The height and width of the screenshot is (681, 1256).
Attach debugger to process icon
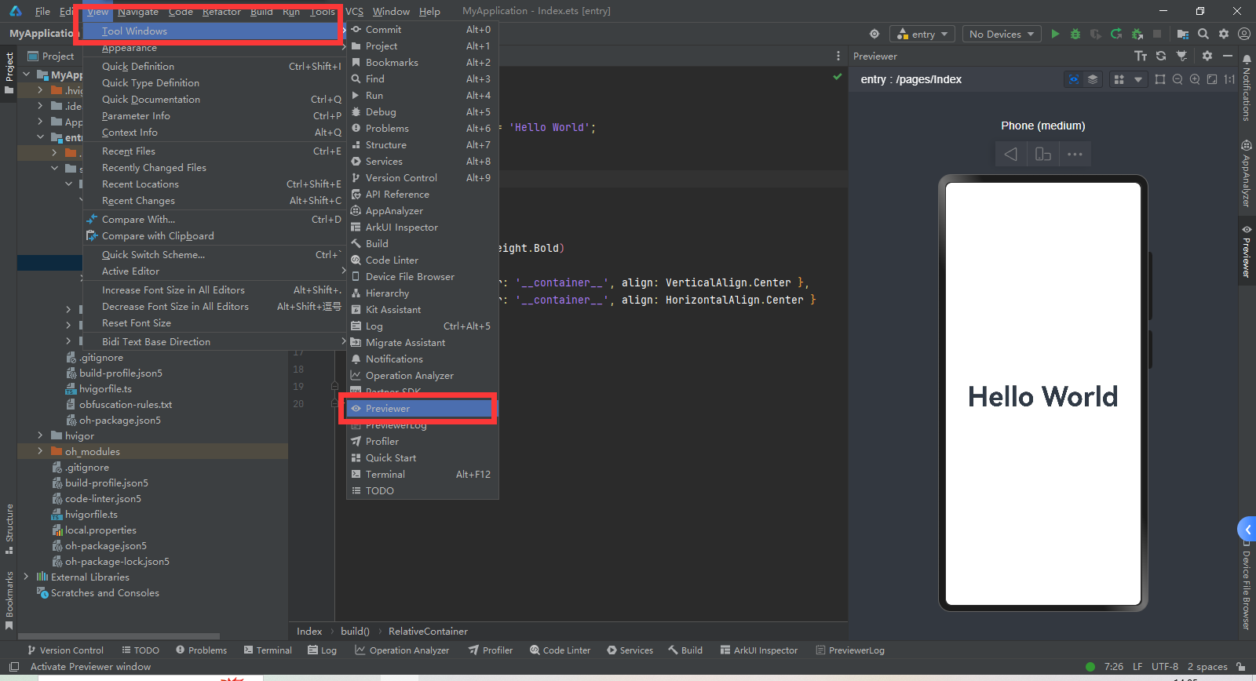tap(1137, 34)
